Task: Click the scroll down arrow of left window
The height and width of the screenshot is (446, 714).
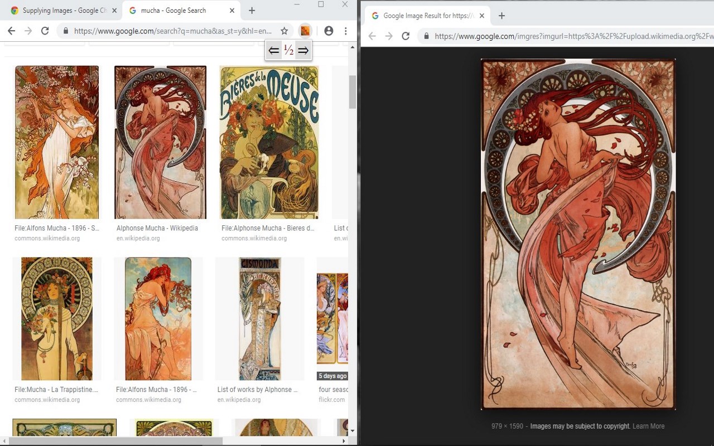Action: [352, 430]
